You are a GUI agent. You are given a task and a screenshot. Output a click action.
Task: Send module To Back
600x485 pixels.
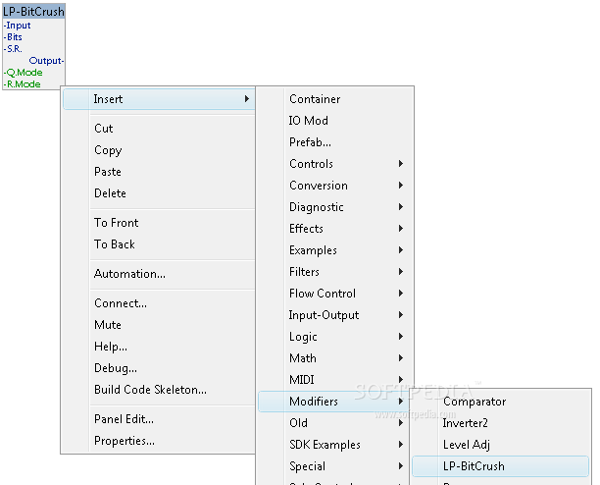159,244
